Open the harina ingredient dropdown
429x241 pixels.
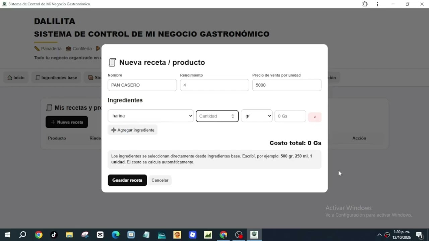click(150, 116)
